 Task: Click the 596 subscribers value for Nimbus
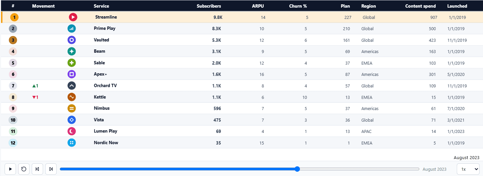tap(217, 108)
